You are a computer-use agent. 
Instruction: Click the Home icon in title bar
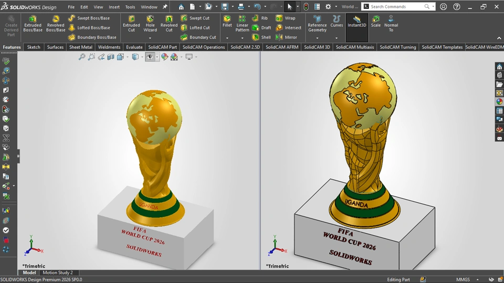click(181, 6)
